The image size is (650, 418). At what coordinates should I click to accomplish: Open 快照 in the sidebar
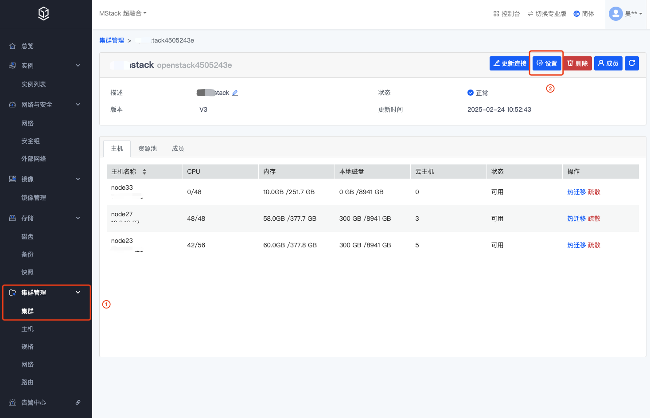[27, 272]
